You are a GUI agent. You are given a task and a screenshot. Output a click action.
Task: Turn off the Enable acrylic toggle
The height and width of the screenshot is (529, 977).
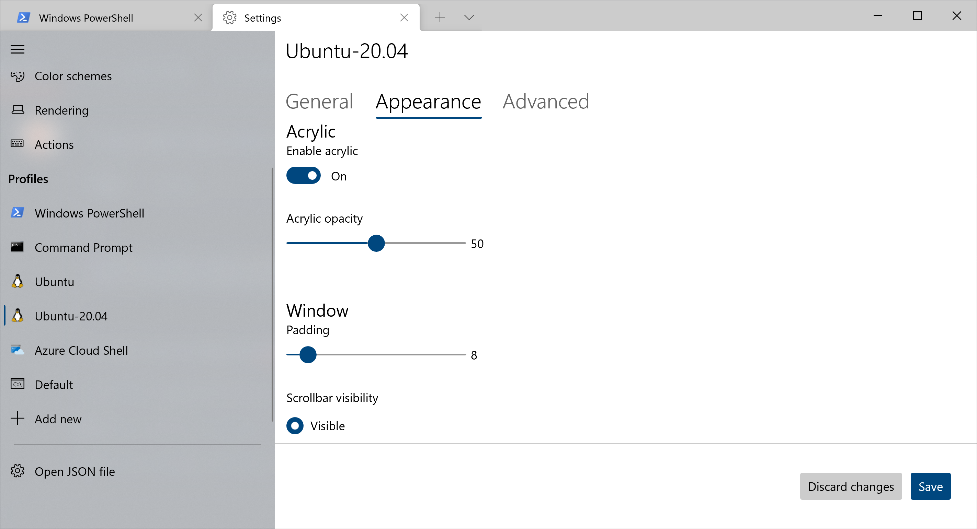(x=304, y=176)
